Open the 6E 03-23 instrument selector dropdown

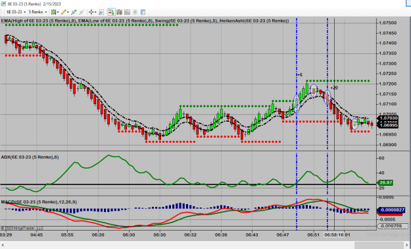point(16,12)
